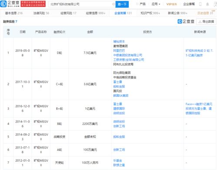Click the amount cell 2200万美元

90,124
